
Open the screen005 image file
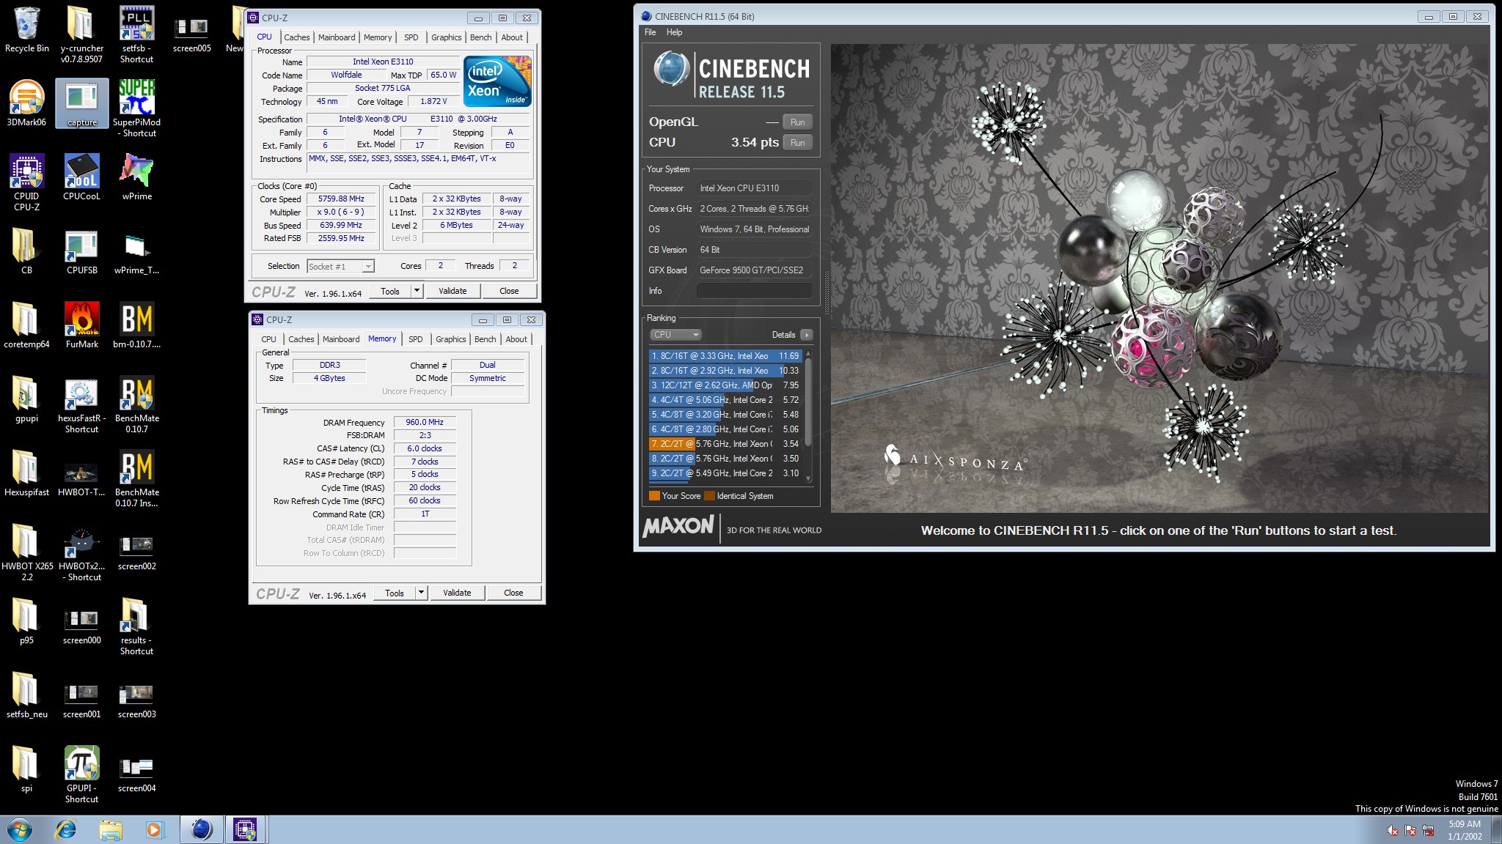(x=191, y=34)
